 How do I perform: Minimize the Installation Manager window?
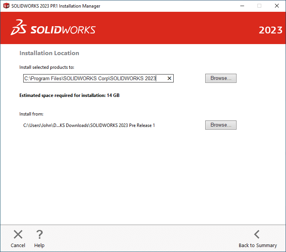coord(242,6)
